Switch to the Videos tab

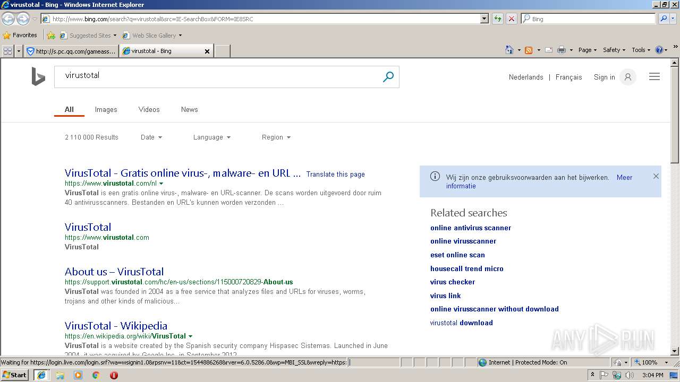coord(149,109)
